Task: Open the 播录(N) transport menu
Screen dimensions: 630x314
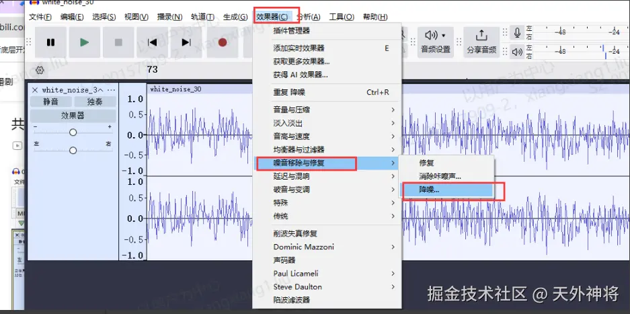Action: [169, 17]
